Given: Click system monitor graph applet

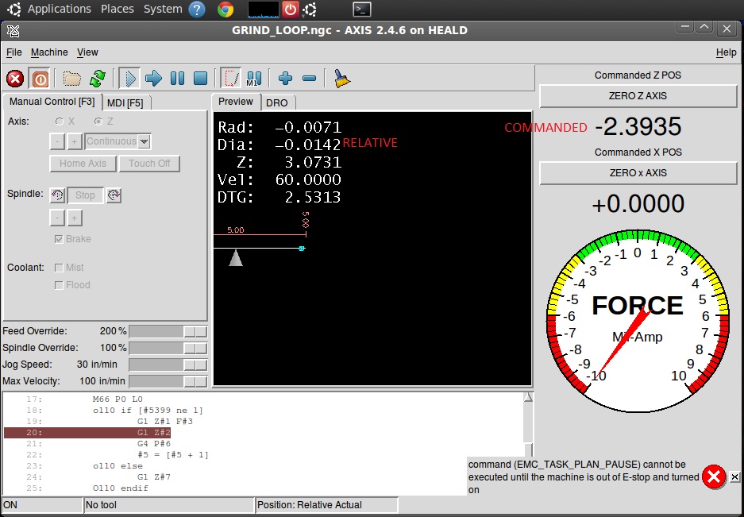Looking at the screenshot, I should point(264,10).
